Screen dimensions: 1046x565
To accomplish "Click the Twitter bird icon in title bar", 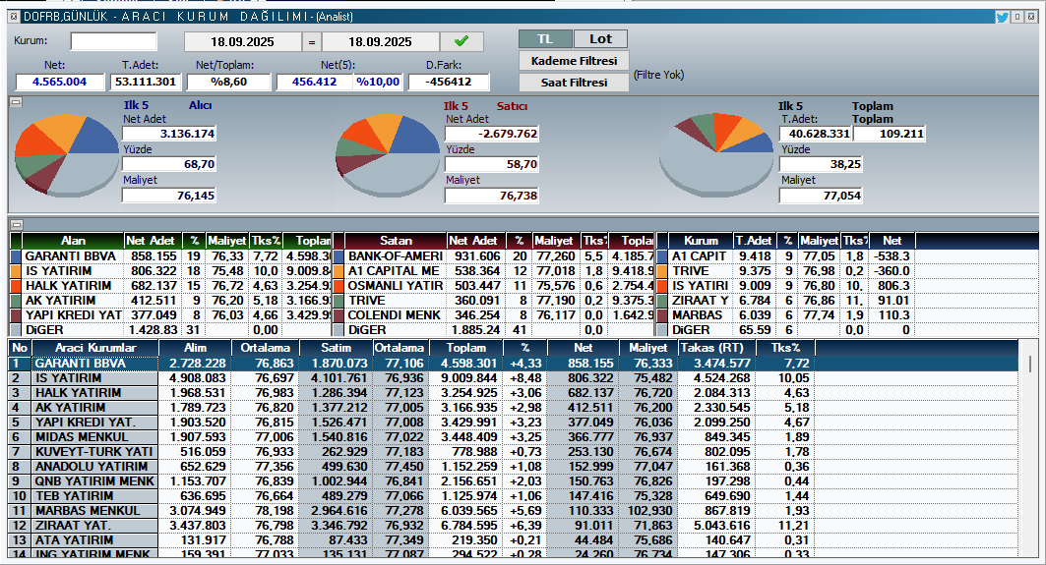I will pyautogui.click(x=1002, y=17).
